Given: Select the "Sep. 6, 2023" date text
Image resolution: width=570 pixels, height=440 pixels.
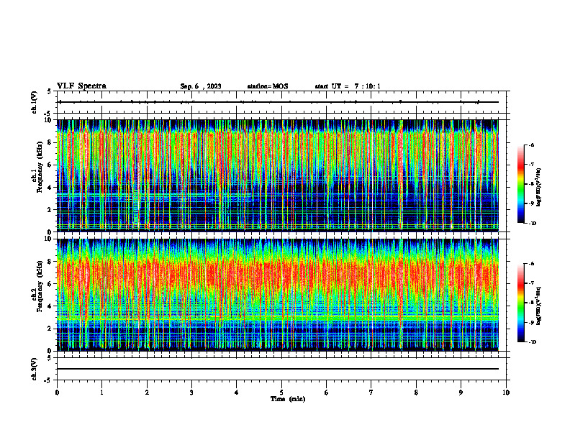Looking at the screenshot, I should (201, 86).
